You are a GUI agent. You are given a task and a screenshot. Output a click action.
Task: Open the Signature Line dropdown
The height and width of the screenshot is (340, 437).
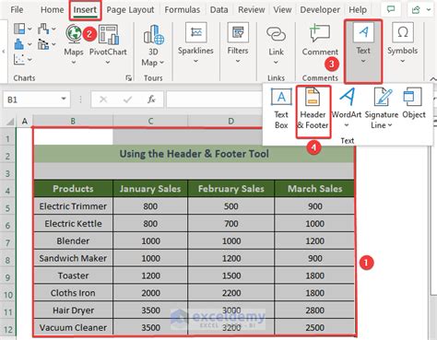tap(390, 125)
